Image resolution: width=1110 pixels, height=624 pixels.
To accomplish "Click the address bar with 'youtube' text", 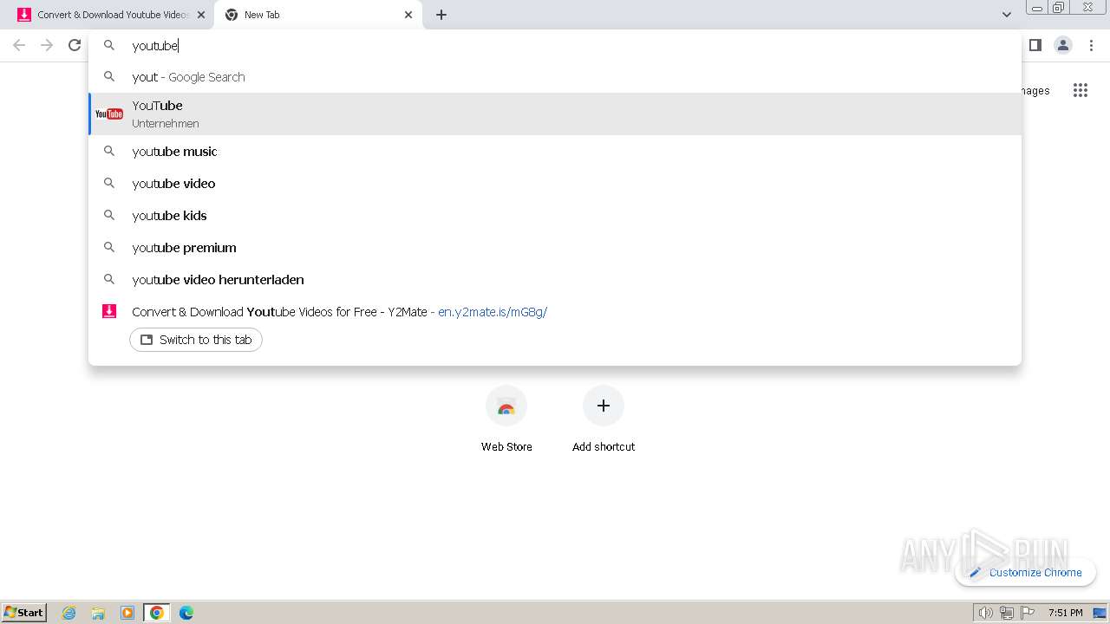I will point(555,45).
